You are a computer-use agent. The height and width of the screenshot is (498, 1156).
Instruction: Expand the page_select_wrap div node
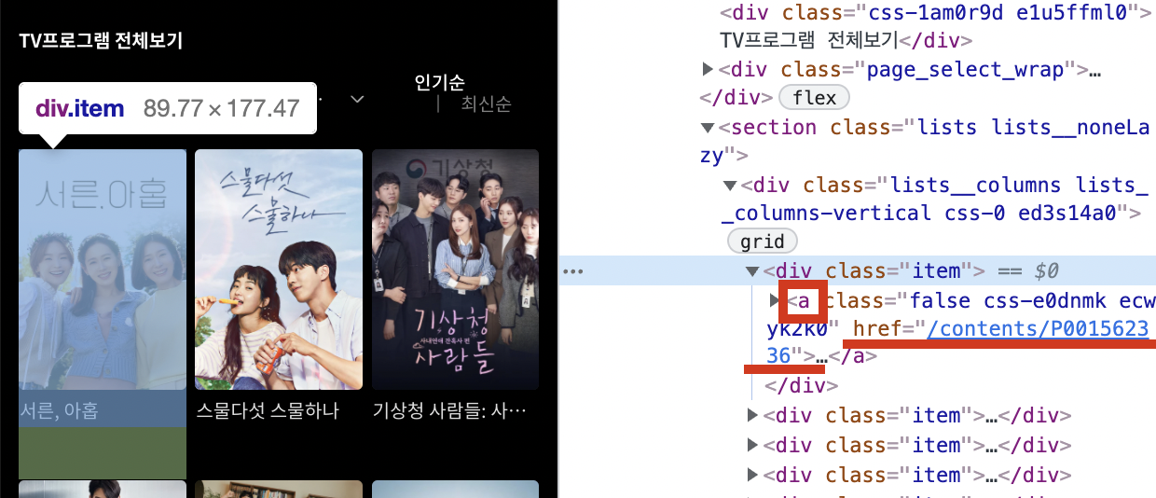[709, 70]
